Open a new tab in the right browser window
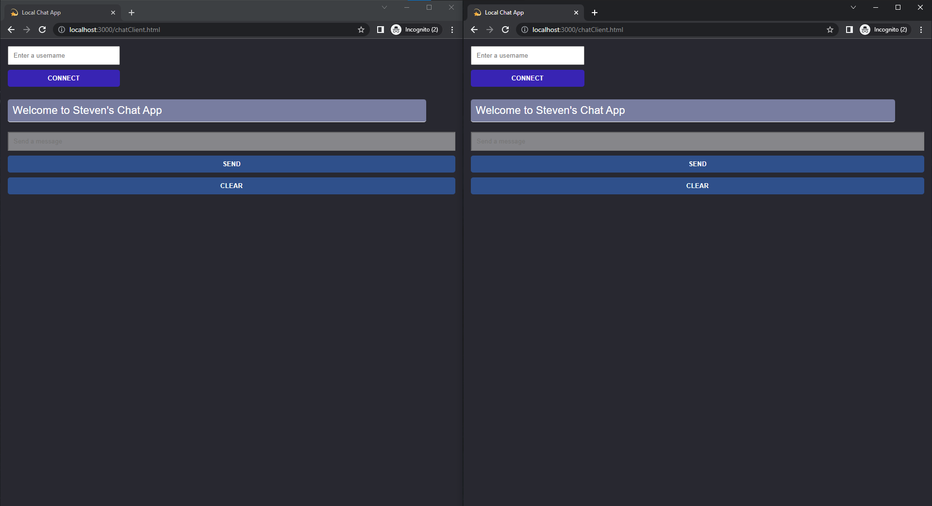932x506 pixels. pyautogui.click(x=595, y=13)
